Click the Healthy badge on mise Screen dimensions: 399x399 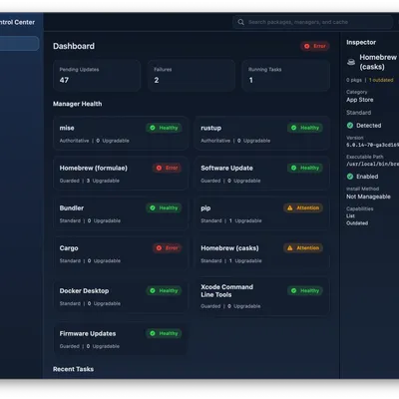click(x=164, y=128)
